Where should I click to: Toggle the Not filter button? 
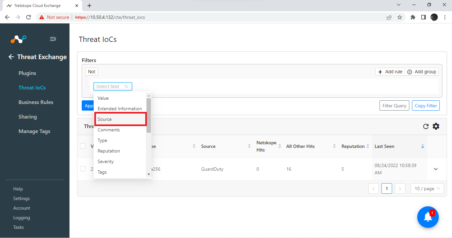point(92,72)
